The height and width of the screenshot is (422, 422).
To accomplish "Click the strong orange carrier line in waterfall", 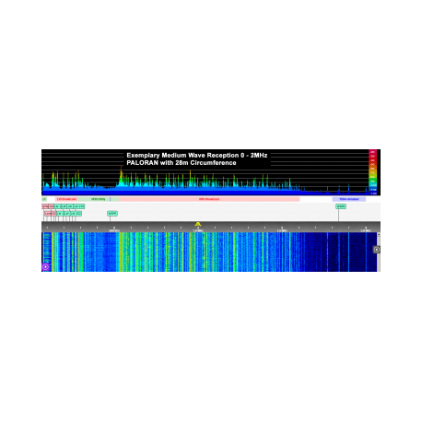I will (x=121, y=252).
